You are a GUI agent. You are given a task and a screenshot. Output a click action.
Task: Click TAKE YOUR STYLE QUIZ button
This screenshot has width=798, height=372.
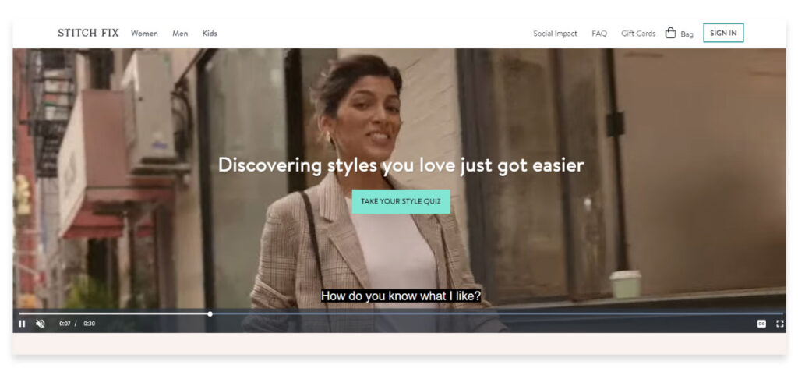coord(401,201)
